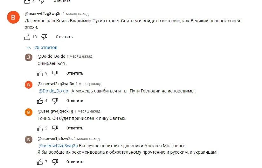
Task: Like the "Пути Господни не исповедимы" reply
Action: [40, 101]
